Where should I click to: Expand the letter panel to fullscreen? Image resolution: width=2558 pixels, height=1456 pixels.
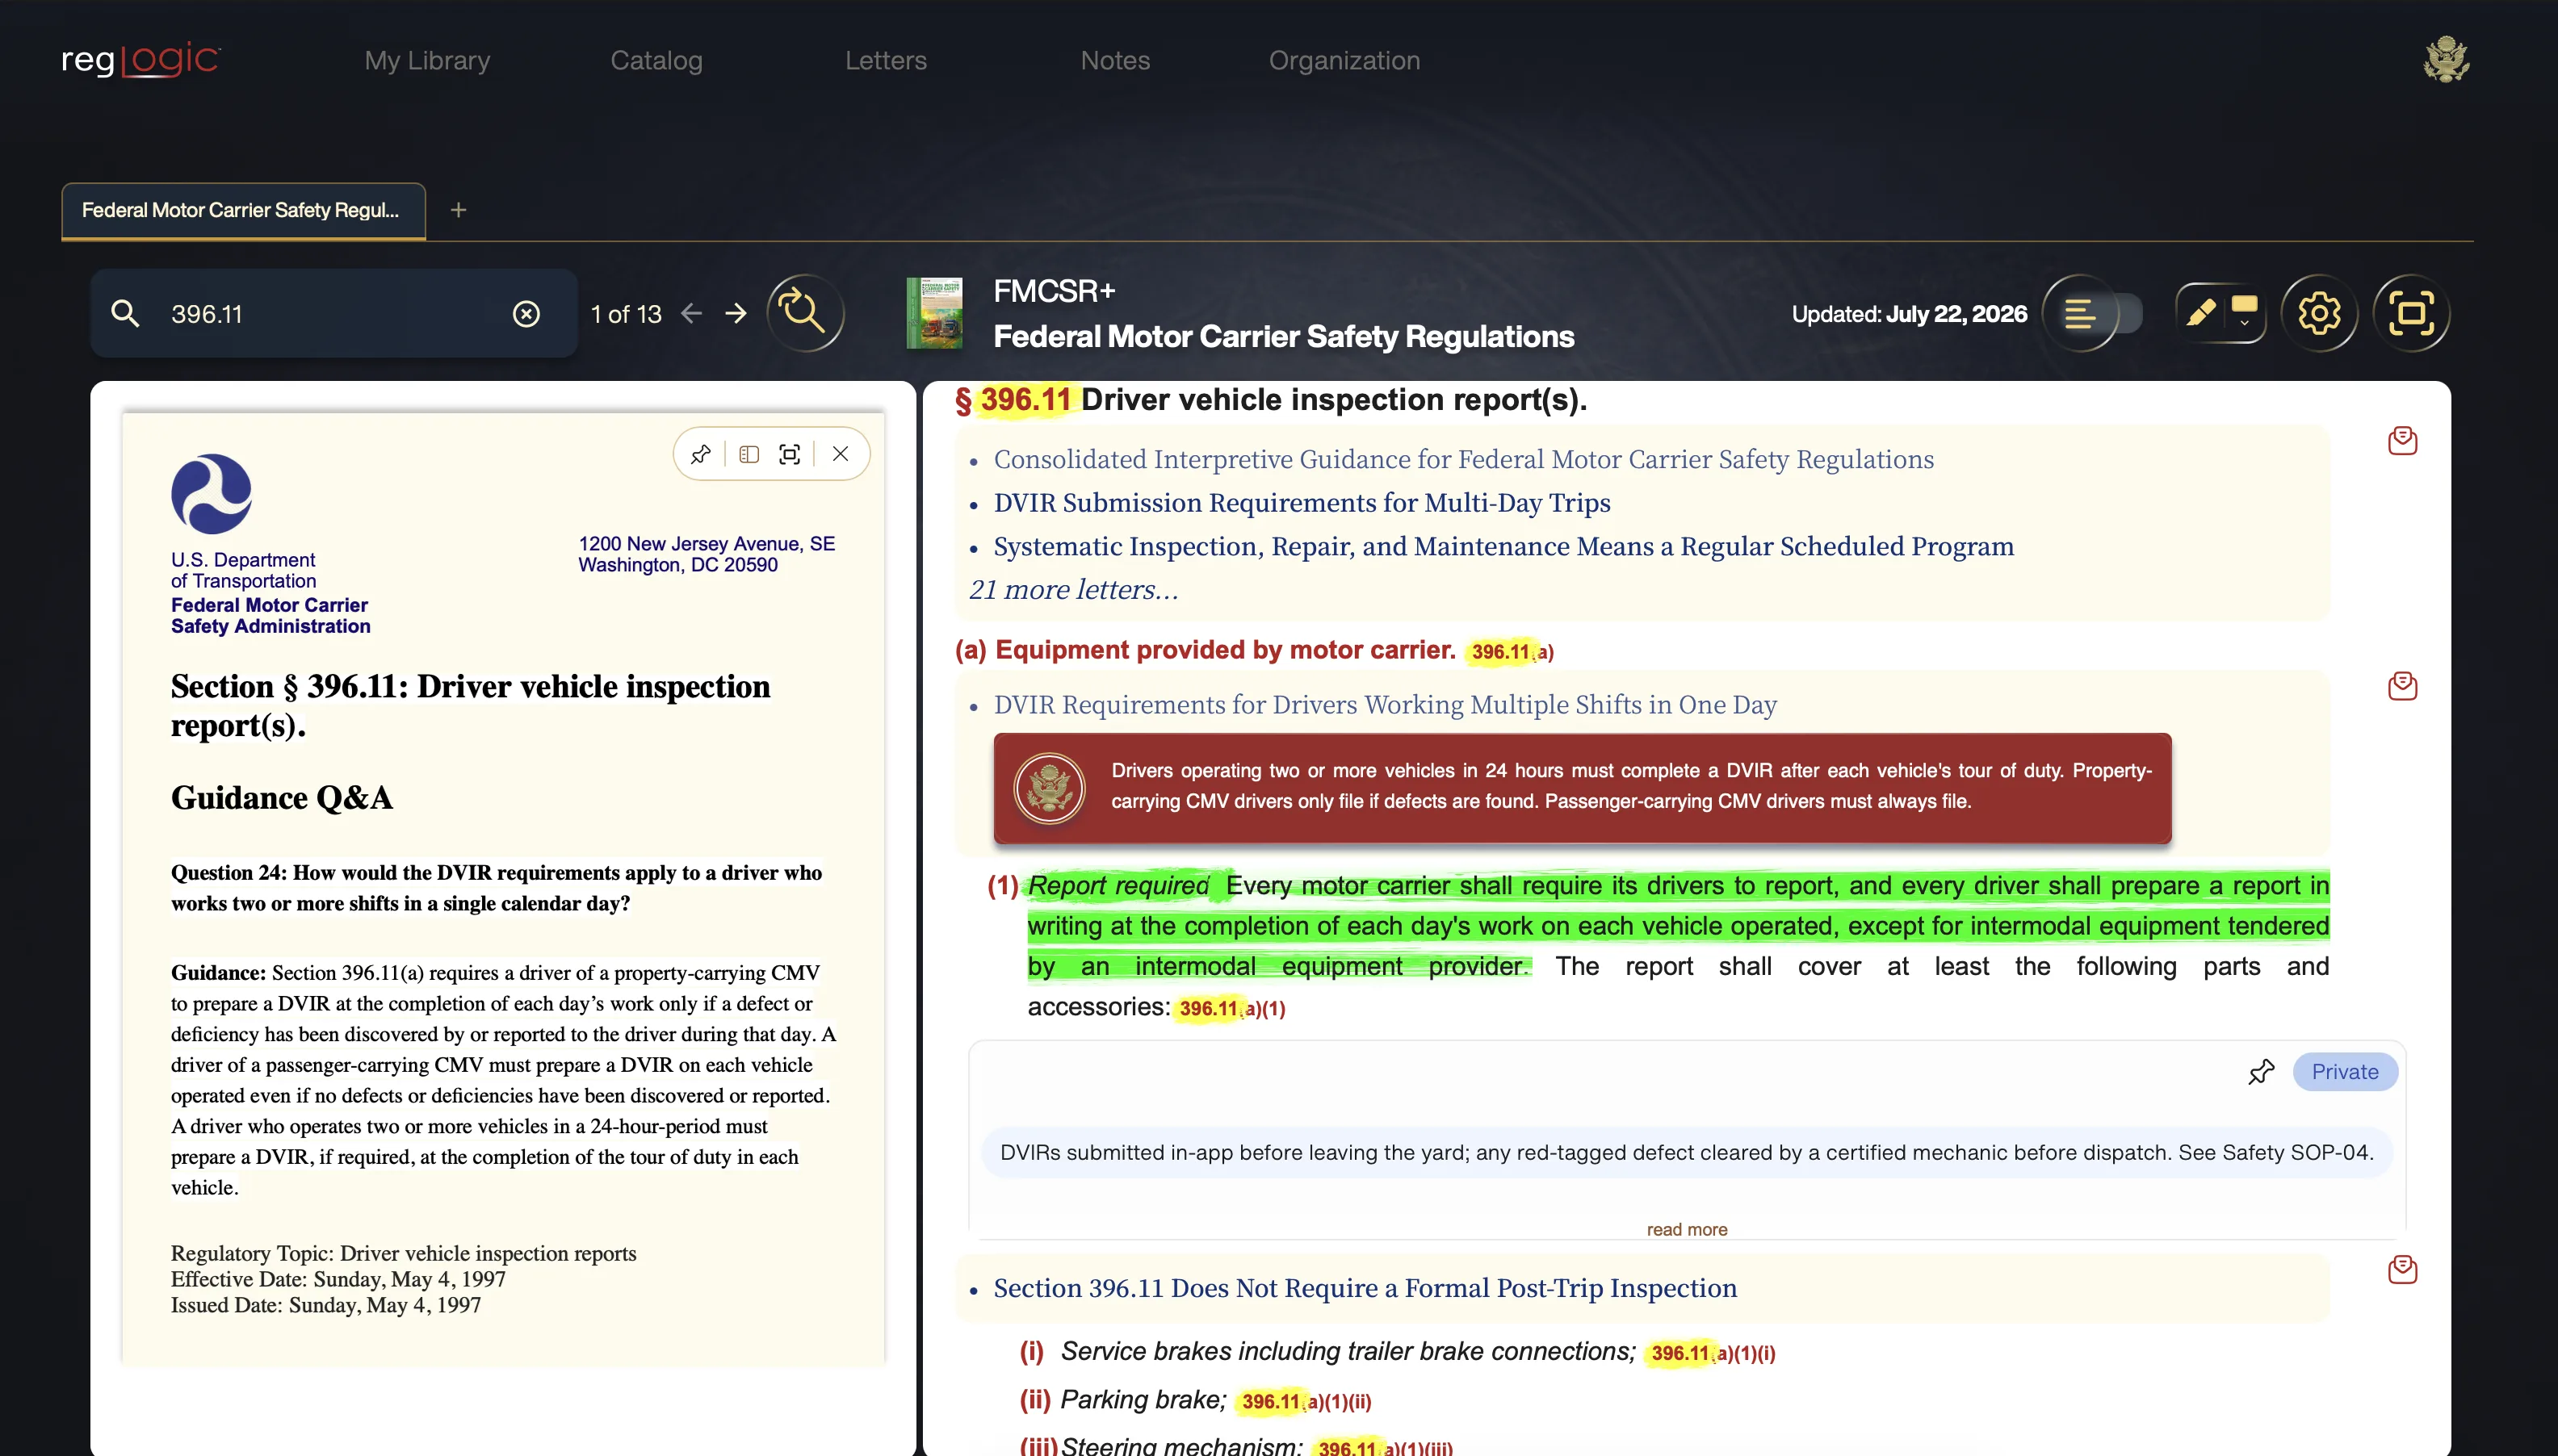(790, 454)
